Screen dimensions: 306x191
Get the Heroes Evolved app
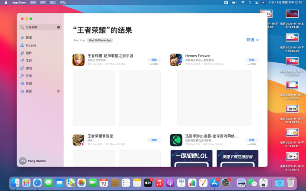(x=251, y=60)
